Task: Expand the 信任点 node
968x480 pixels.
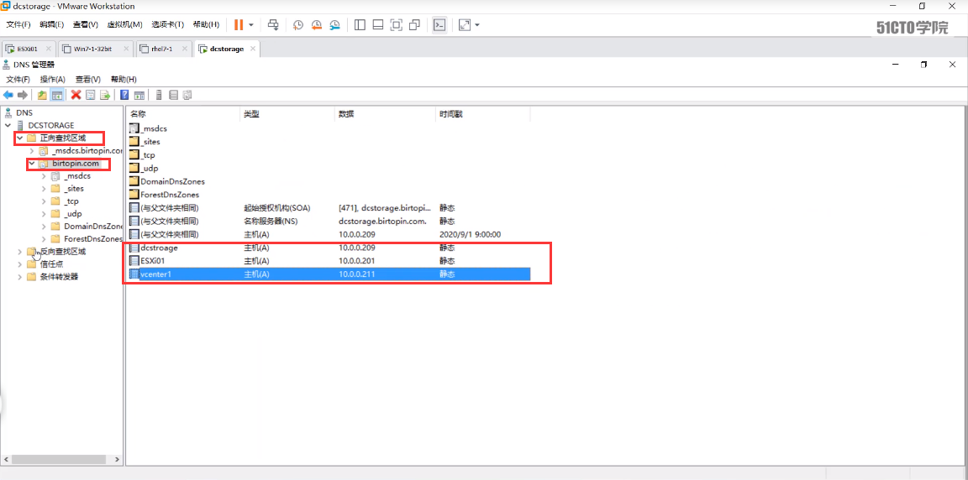Action: click(x=20, y=264)
